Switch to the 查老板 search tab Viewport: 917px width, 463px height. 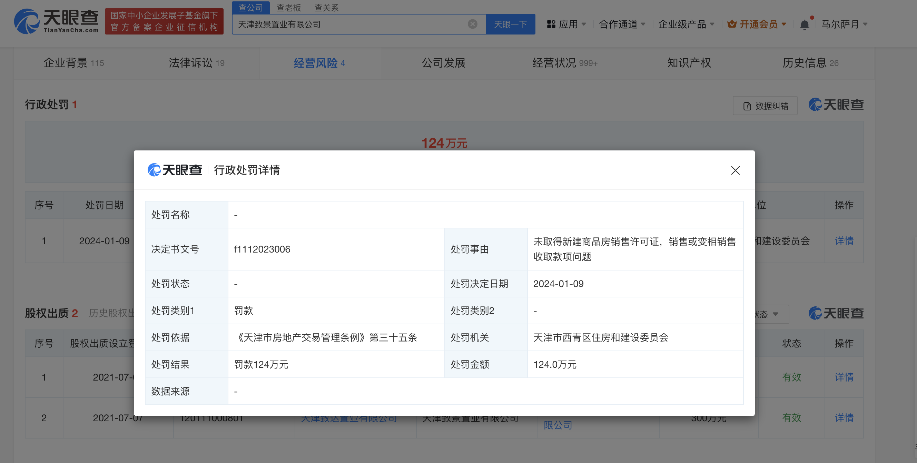(289, 8)
